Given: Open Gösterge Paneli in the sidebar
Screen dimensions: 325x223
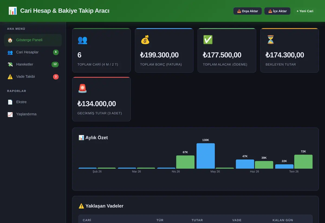Looking at the screenshot, I should (33, 40).
